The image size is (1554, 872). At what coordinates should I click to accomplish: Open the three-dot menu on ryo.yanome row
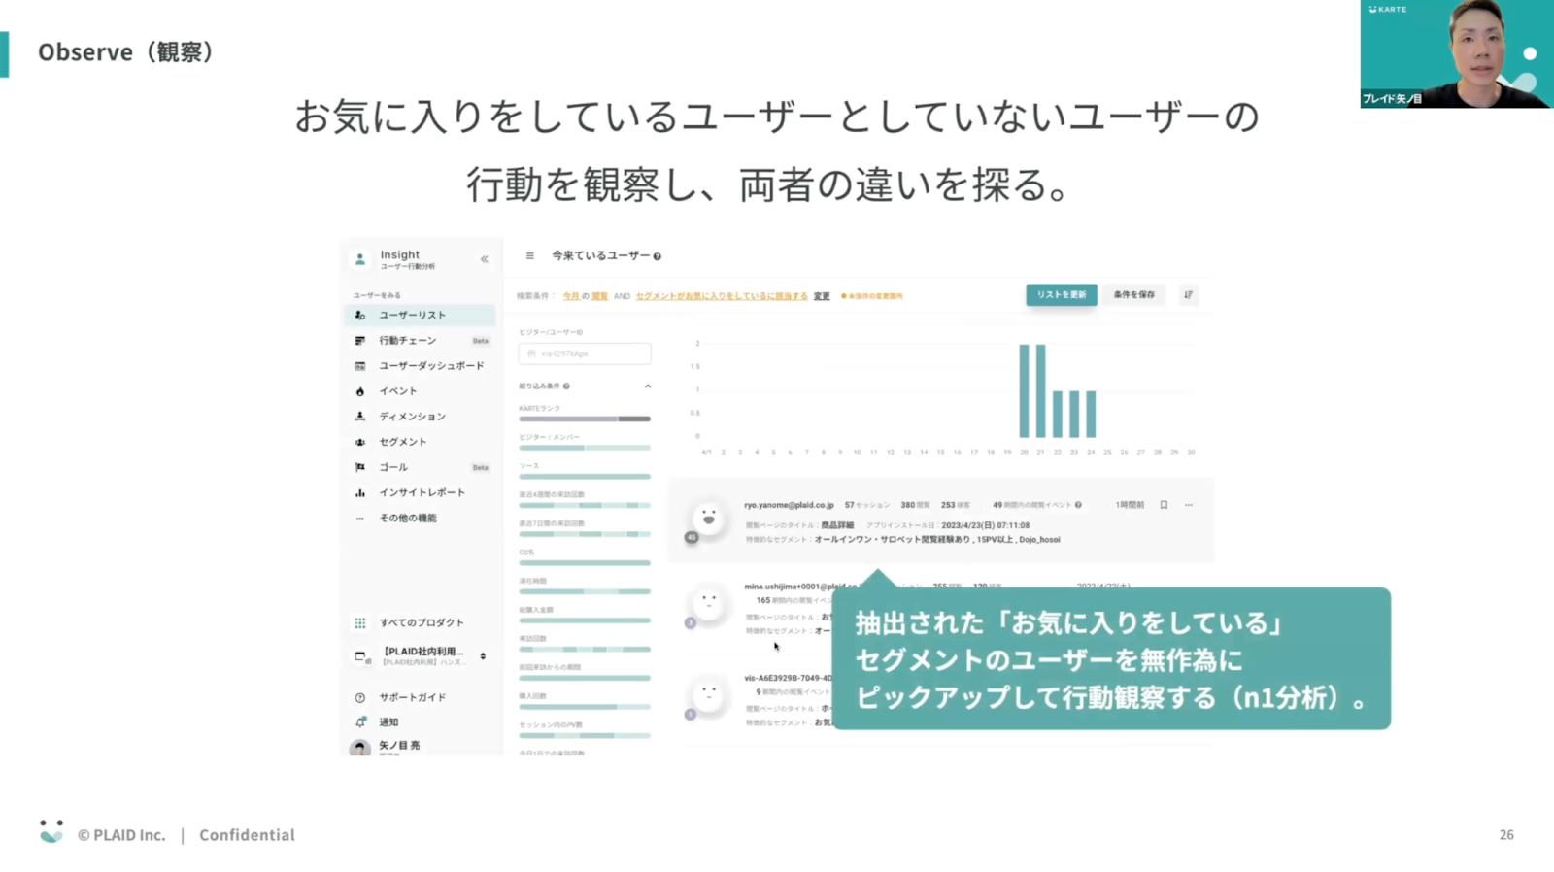tap(1189, 505)
